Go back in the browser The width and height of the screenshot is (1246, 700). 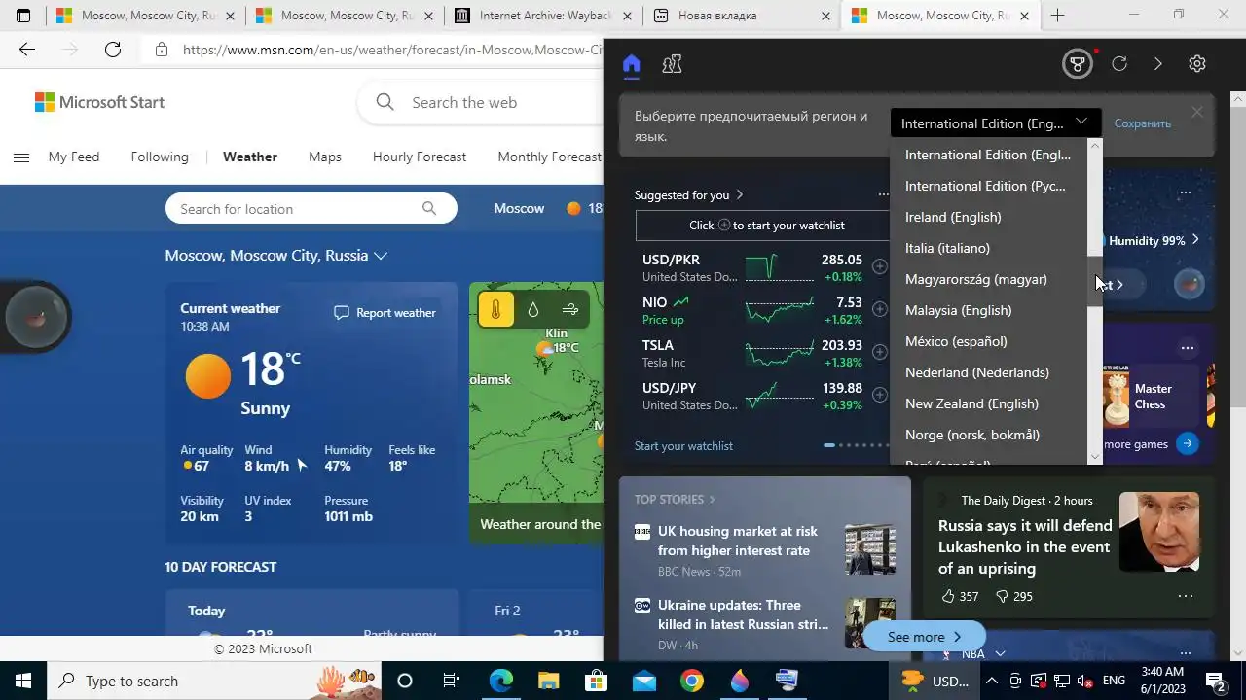tap(27, 50)
